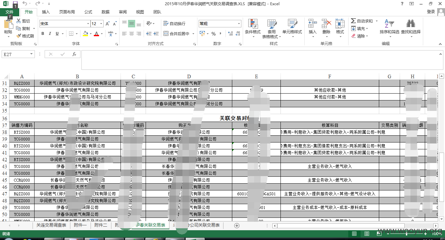Open Conditional Formatting (条件格式)
Image resolution: width=445 pixels, height=240 pixels.
click(x=253, y=28)
